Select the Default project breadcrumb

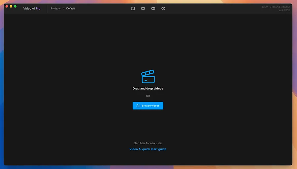coord(71,9)
